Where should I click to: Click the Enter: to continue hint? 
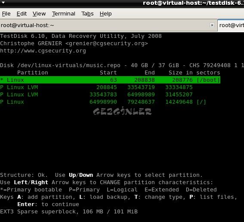coord(48,204)
